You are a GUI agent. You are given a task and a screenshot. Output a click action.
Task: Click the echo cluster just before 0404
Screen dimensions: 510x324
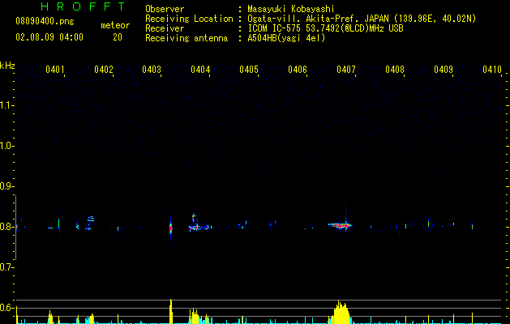pos(199,224)
